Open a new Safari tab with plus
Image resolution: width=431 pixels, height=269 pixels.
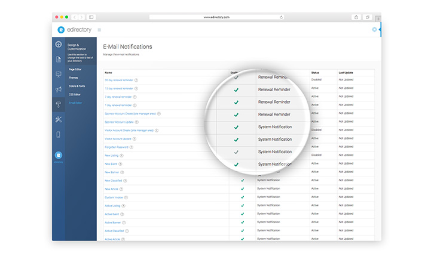click(378, 19)
